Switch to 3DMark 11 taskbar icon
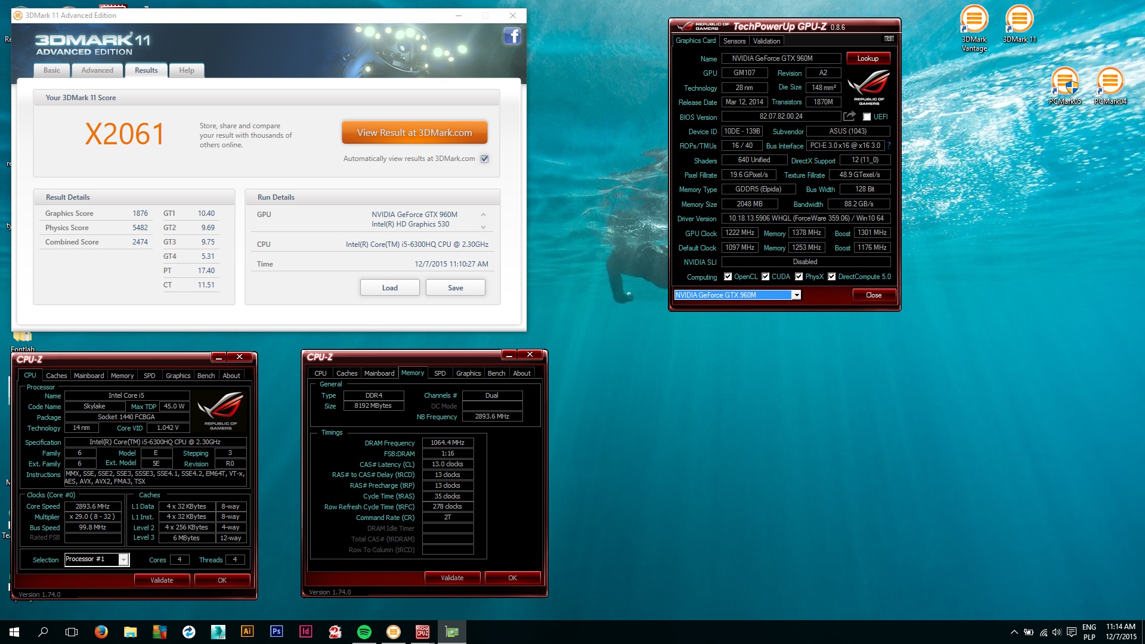This screenshot has width=1145, height=644. pos(393,631)
